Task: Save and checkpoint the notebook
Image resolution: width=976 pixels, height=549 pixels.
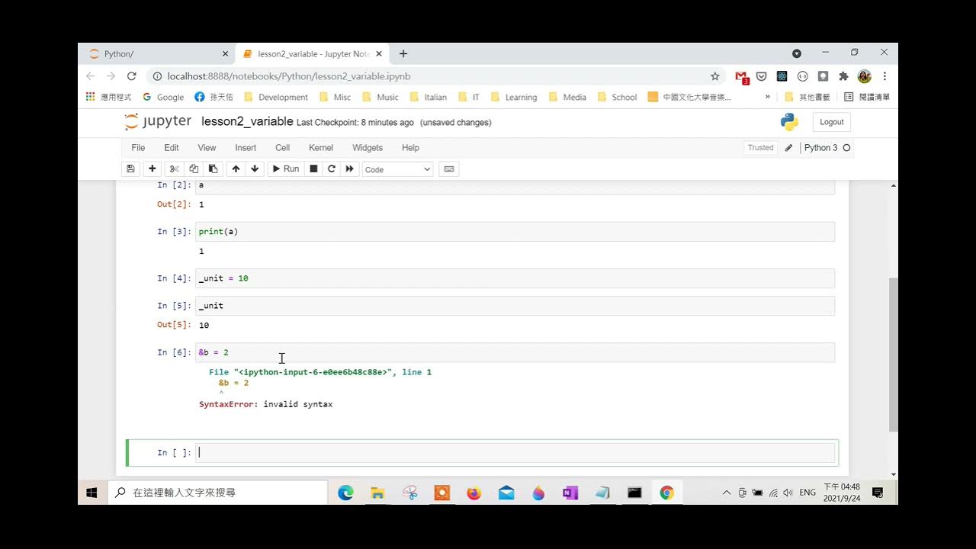Action: 130,169
